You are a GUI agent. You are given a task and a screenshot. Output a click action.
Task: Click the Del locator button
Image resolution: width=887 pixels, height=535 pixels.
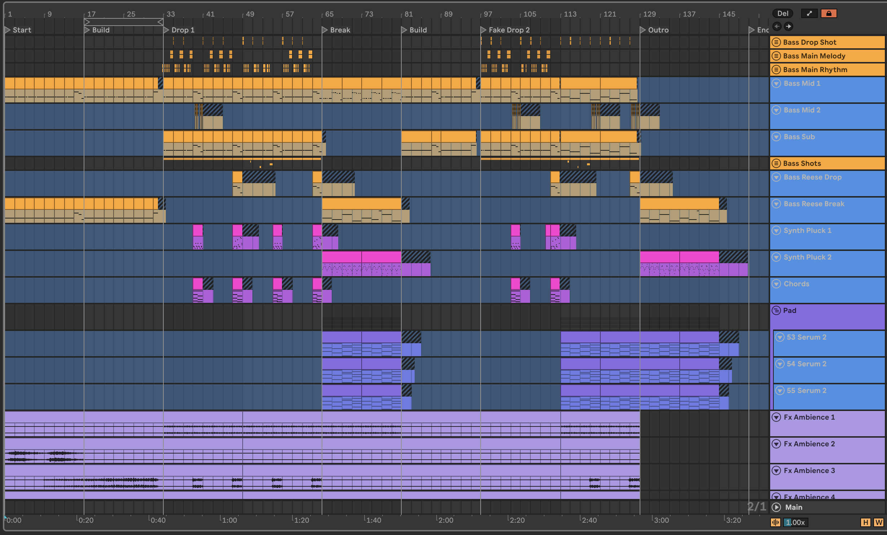tap(782, 13)
